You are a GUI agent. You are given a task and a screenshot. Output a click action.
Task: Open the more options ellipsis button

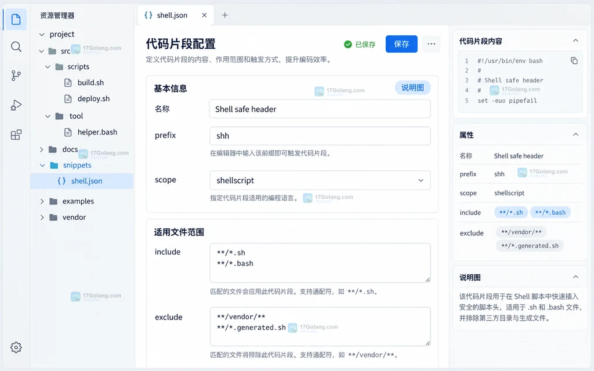[431, 44]
